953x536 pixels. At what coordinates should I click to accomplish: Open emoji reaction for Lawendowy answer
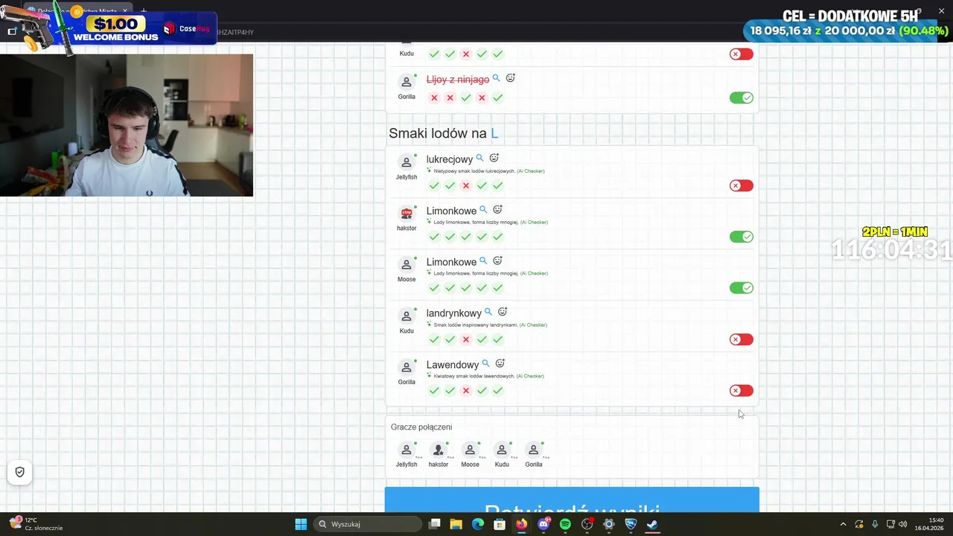[500, 363]
